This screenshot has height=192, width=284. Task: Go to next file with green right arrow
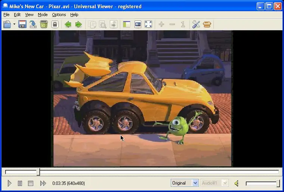[78, 25]
